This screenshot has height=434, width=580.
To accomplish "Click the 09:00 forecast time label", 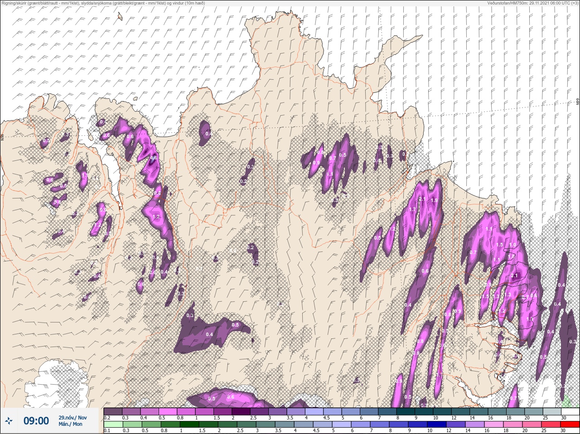I will pyautogui.click(x=36, y=421).
